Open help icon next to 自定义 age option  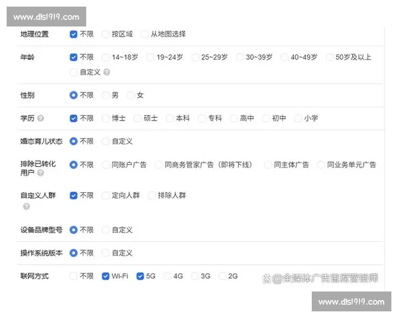[x=107, y=72]
